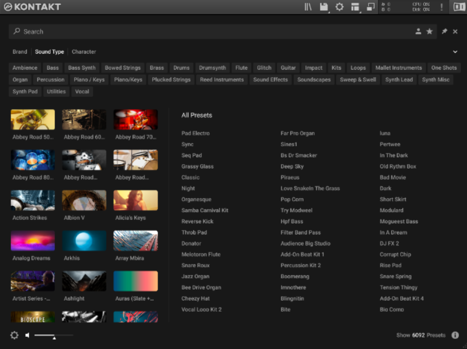The image size is (467, 349).
Task: Select Far Pro Organ preset
Action: tap(298, 133)
